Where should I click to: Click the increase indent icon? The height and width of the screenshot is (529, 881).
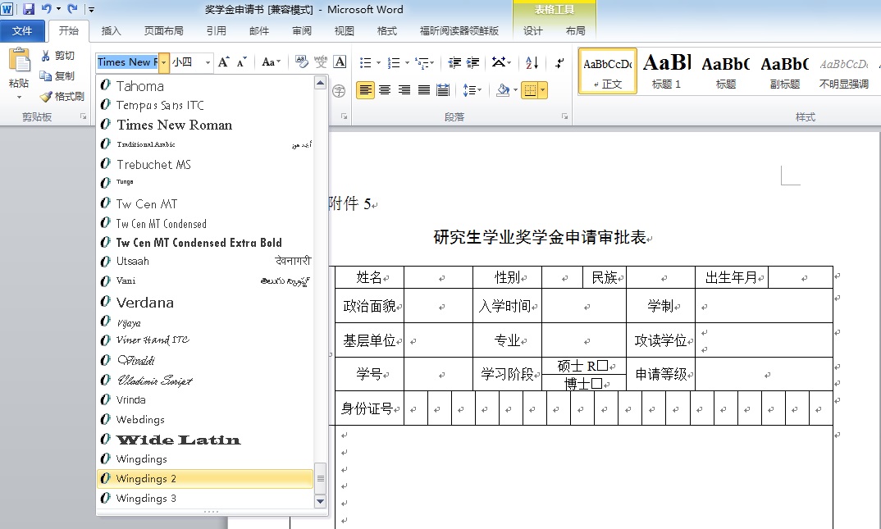[473, 62]
